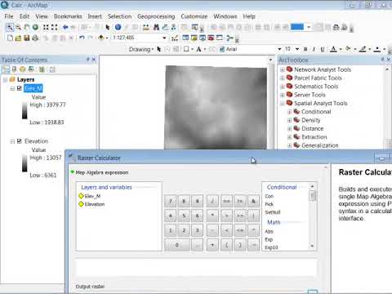Click the Elev_M grayscale color ramp
The image size is (392, 294).
tap(24, 110)
